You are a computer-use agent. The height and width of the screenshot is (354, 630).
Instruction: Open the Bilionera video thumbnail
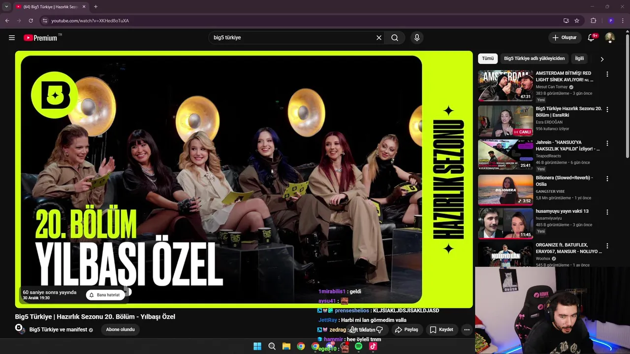click(505, 190)
